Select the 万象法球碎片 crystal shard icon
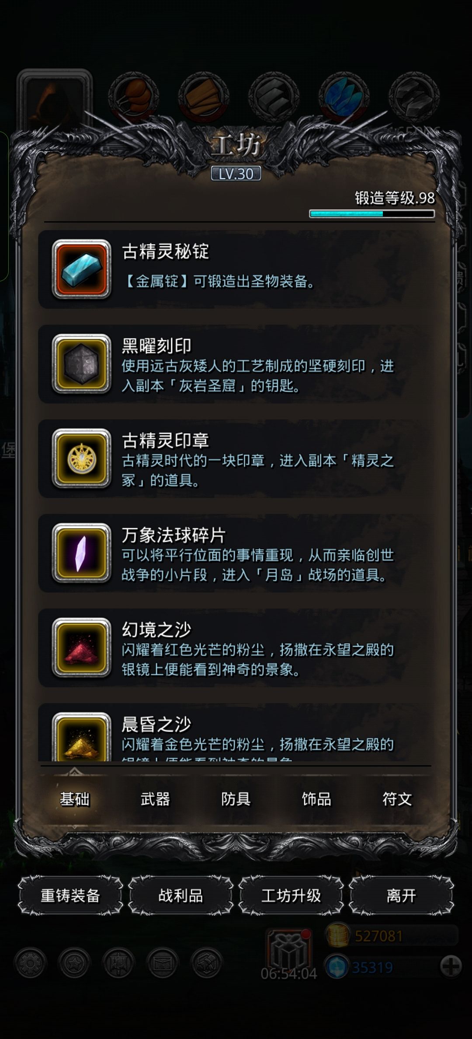This screenshot has width=472, height=1039. point(81,553)
